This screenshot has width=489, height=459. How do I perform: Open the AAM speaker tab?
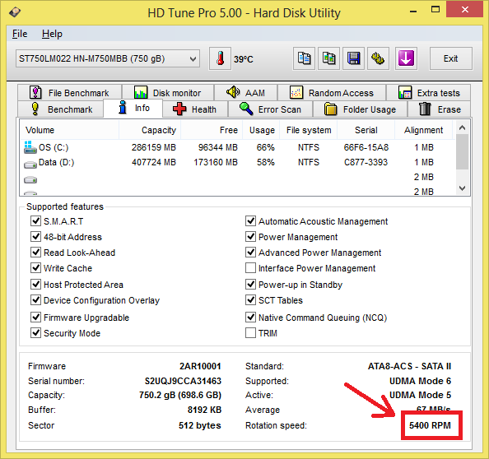246,93
